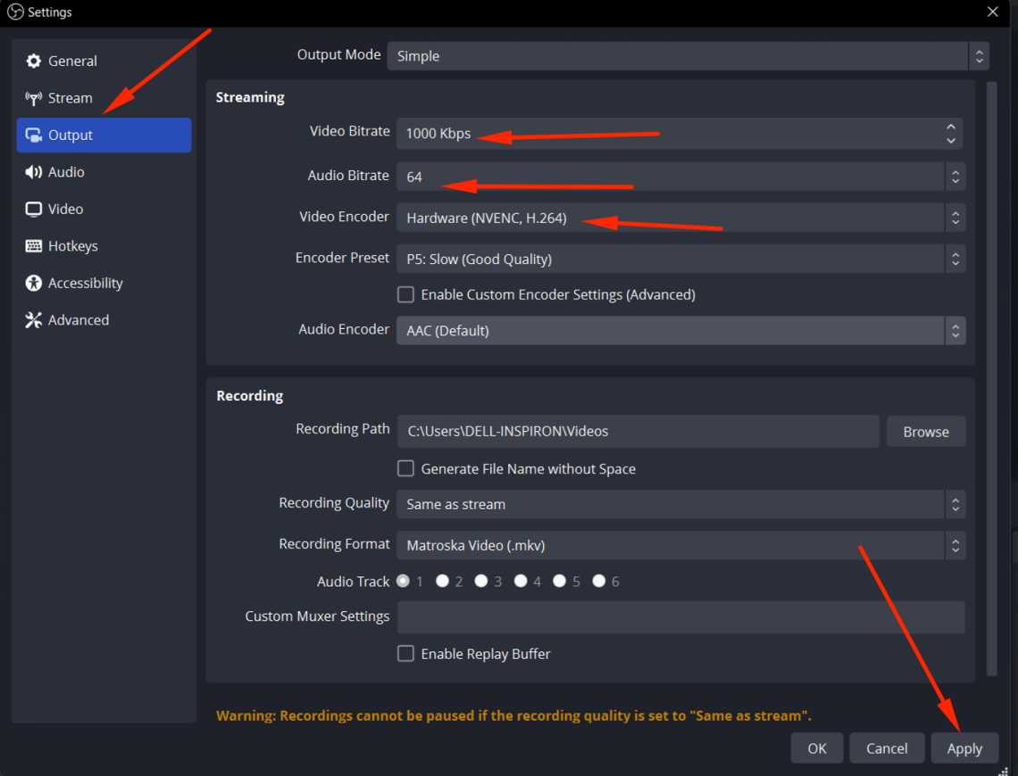Select Audio Track 3 radio button

pyautogui.click(x=481, y=581)
